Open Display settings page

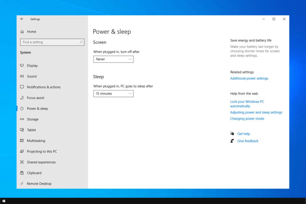(x=32, y=66)
